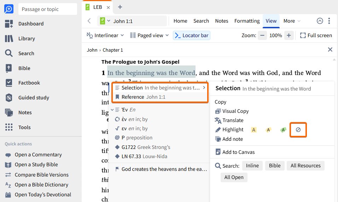Click Add note option
The width and height of the screenshot is (338, 202).
[229, 139]
